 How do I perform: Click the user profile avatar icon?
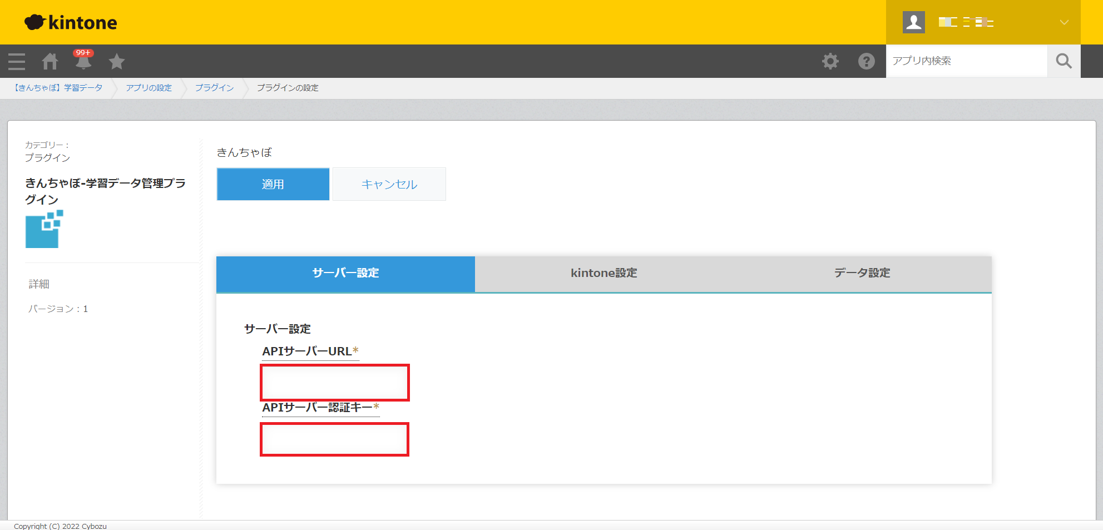pyautogui.click(x=913, y=22)
